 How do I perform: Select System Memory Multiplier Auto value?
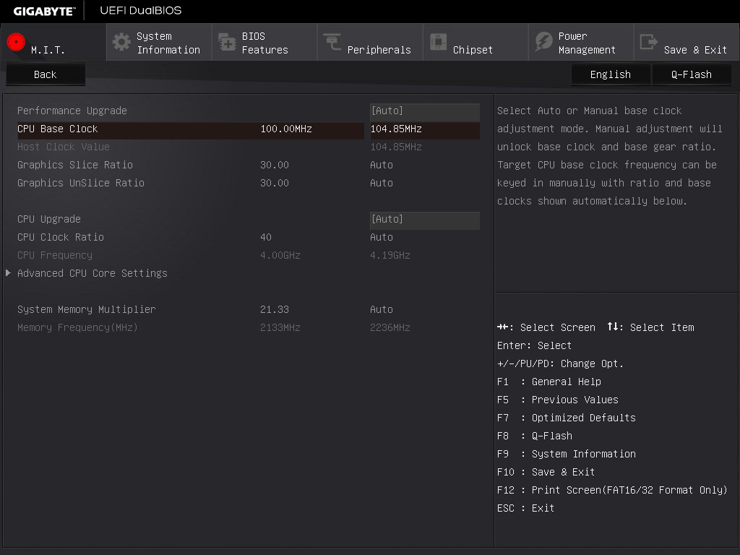382,309
